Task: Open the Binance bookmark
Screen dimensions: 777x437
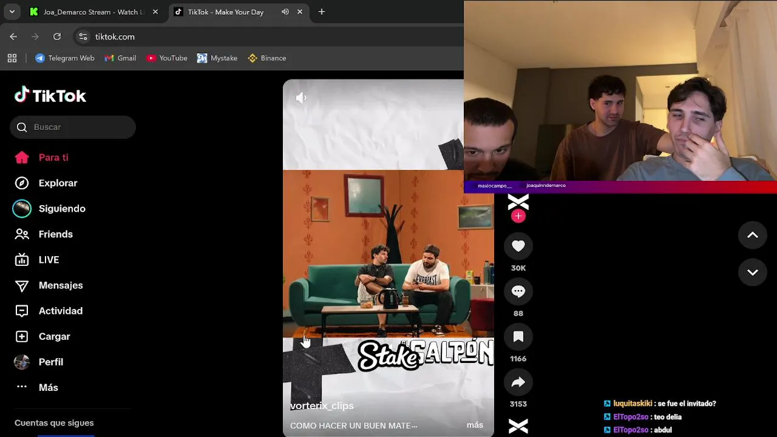Action: pyautogui.click(x=267, y=58)
